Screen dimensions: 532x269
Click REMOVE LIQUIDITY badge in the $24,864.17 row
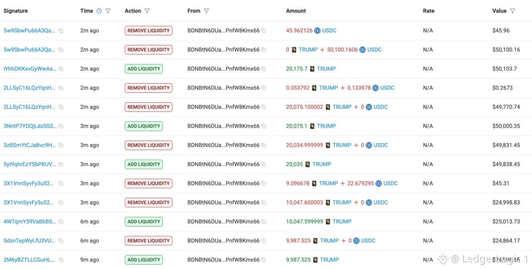coord(148,241)
